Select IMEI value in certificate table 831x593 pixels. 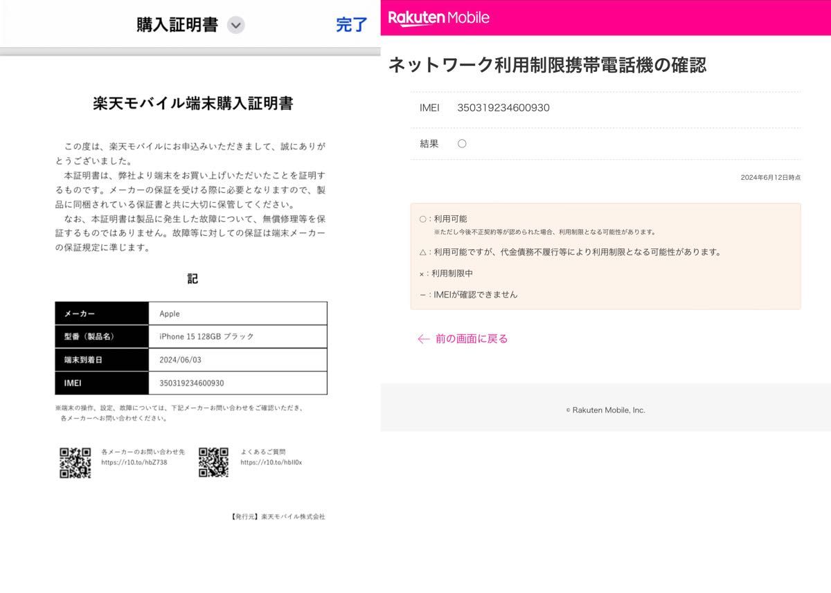(192, 383)
